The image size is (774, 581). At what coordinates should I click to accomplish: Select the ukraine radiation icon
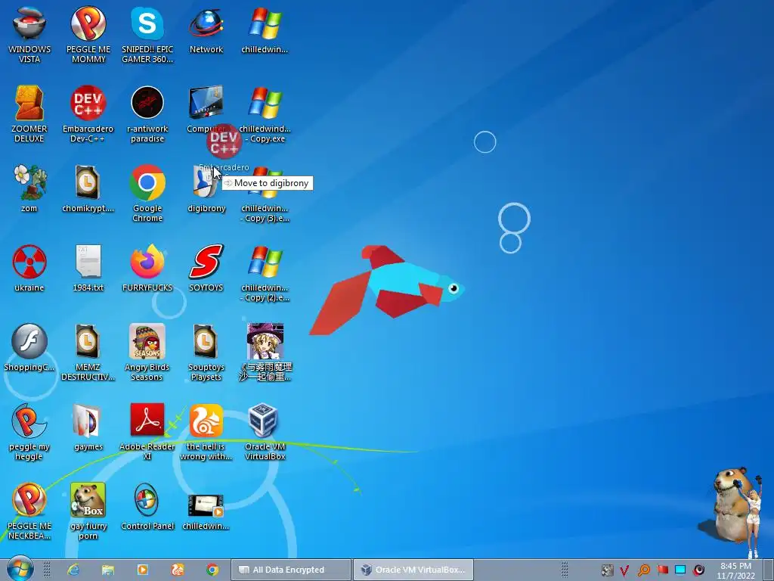29,269
